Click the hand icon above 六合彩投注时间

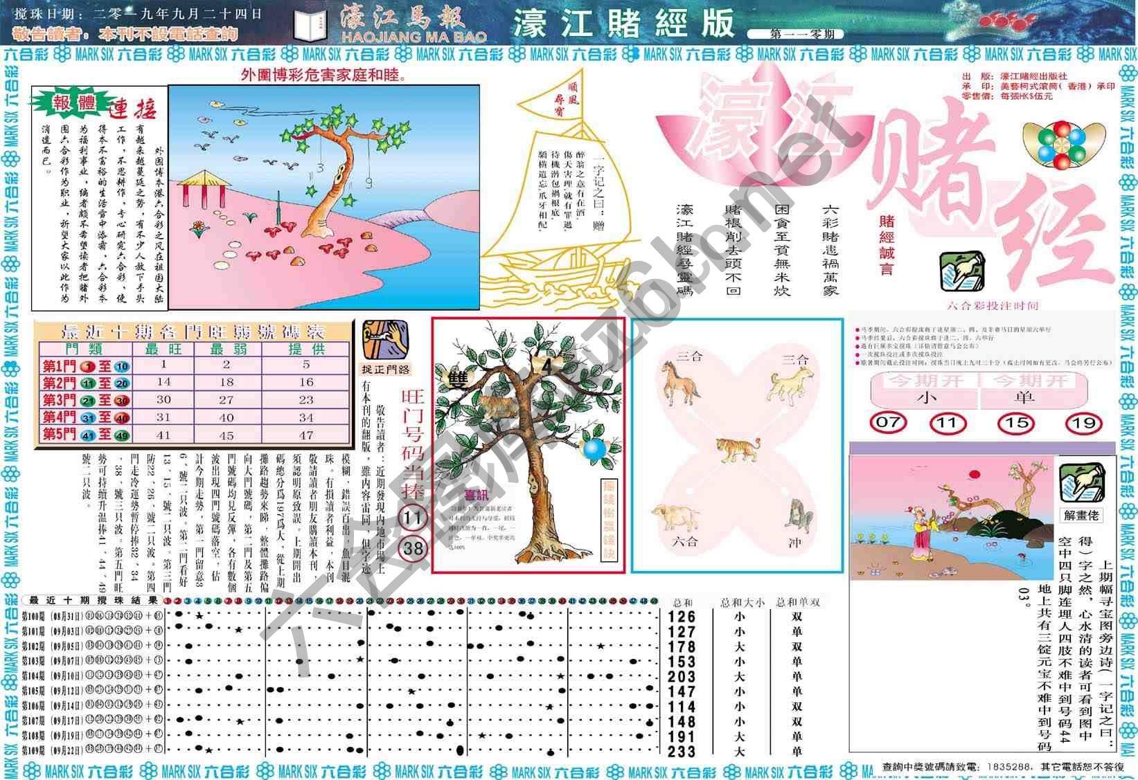pos(961,271)
